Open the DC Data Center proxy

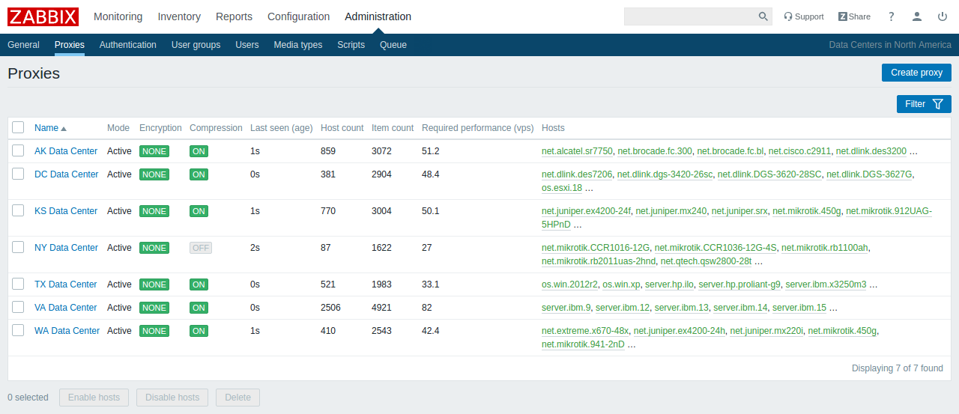tap(67, 174)
